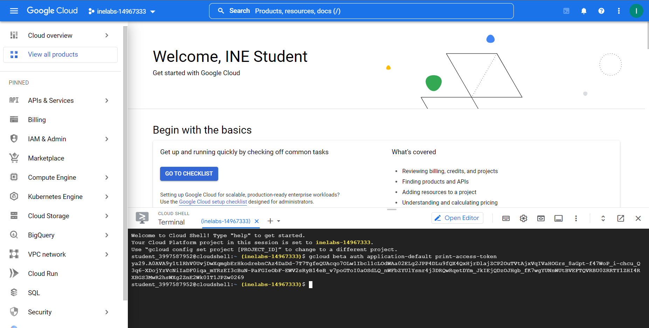The width and height of the screenshot is (649, 328).
Task: Click Open Editor button
Action: (x=457, y=218)
